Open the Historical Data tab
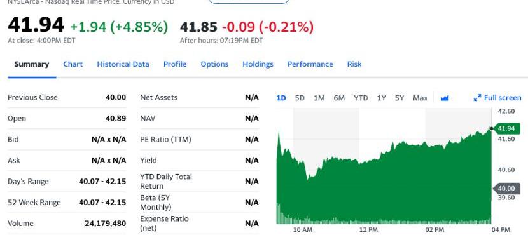 pyautogui.click(x=123, y=64)
